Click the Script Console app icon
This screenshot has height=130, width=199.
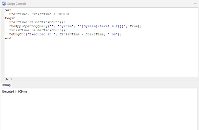4,4
